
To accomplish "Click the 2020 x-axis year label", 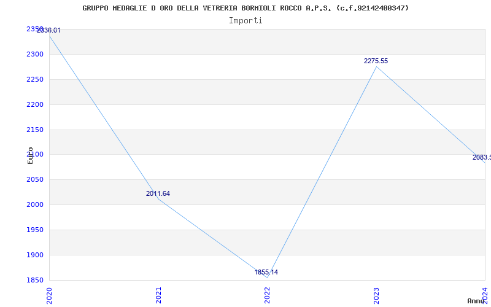I will pyautogui.click(x=49, y=295).
